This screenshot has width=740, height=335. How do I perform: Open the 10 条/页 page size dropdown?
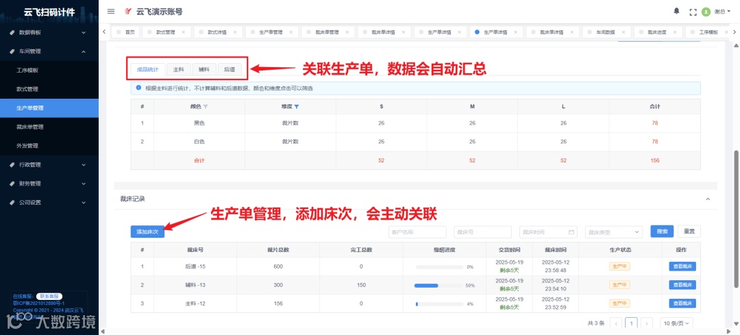pos(676,323)
